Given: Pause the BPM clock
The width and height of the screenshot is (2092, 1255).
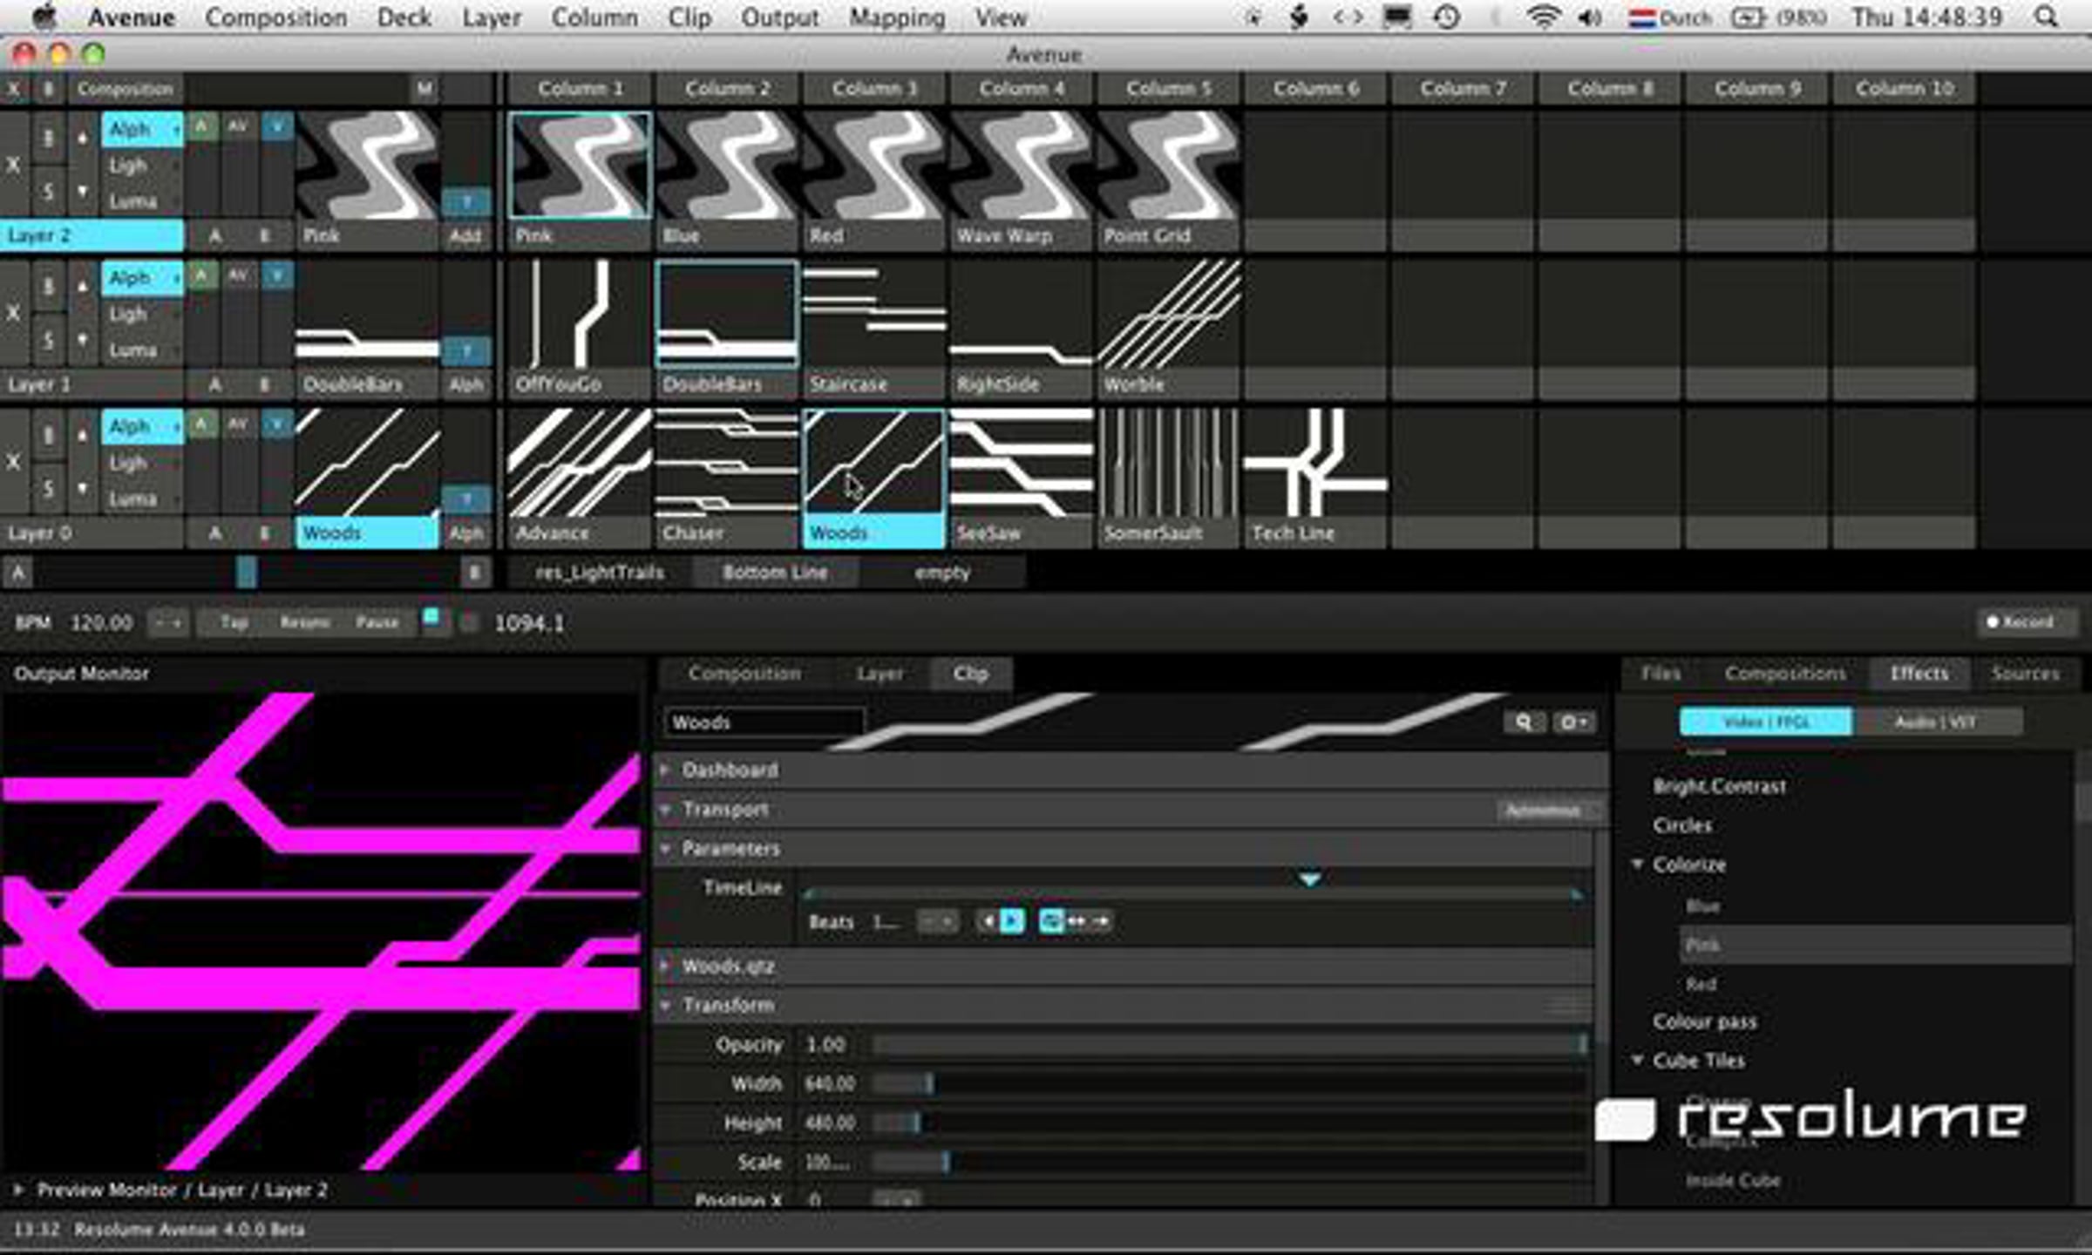Looking at the screenshot, I should (377, 622).
